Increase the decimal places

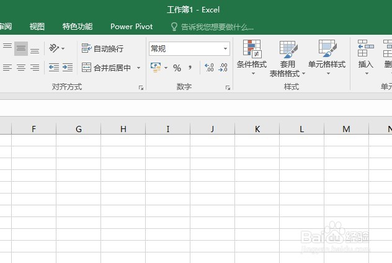[209, 68]
